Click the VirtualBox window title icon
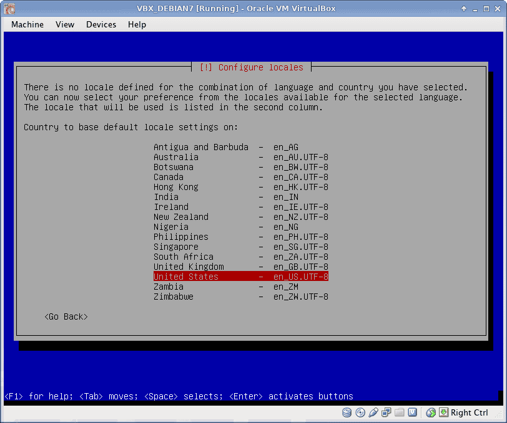Screen dimensions: 507x423 [x=9, y=9]
